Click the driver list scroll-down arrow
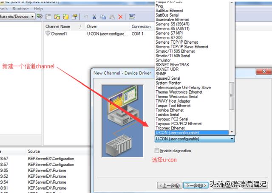 click(x=232, y=132)
